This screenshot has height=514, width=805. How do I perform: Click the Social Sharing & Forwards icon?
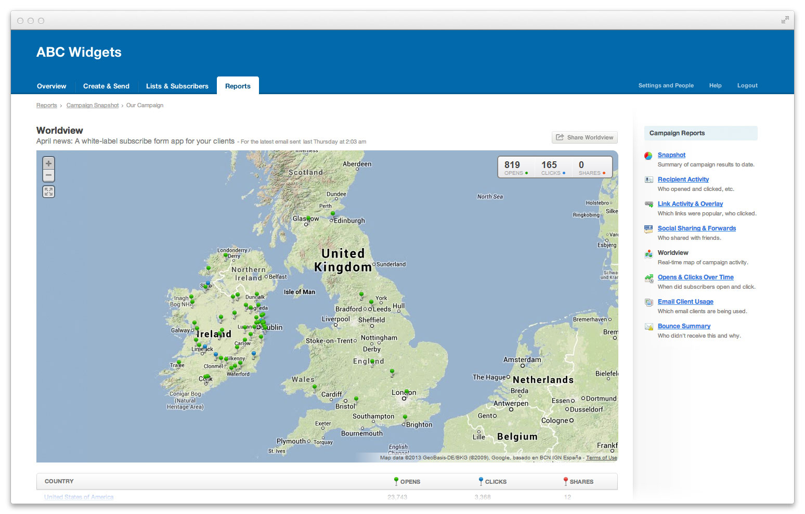click(648, 229)
